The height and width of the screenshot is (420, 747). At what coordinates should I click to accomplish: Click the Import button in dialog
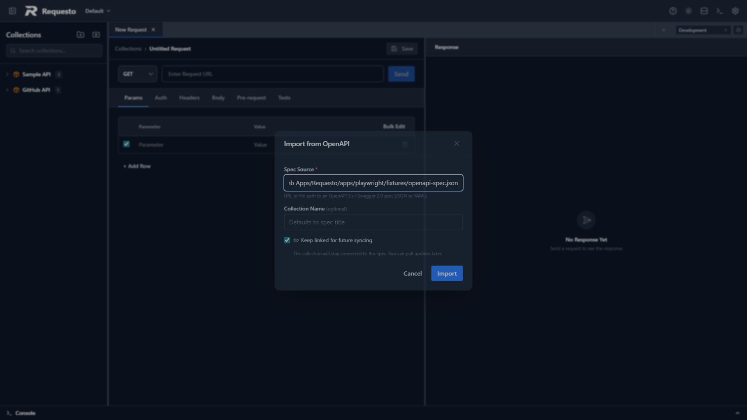447,273
